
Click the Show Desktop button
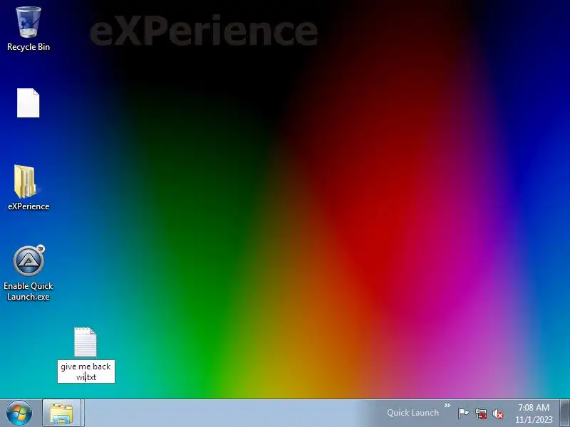click(565, 413)
